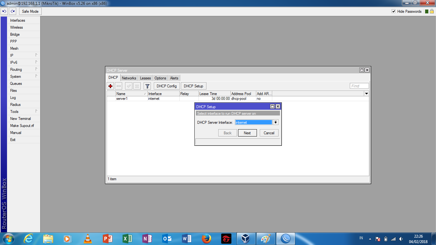Click inside the Find search field
Screen dimensions: 436x245
pyautogui.click(x=359, y=85)
